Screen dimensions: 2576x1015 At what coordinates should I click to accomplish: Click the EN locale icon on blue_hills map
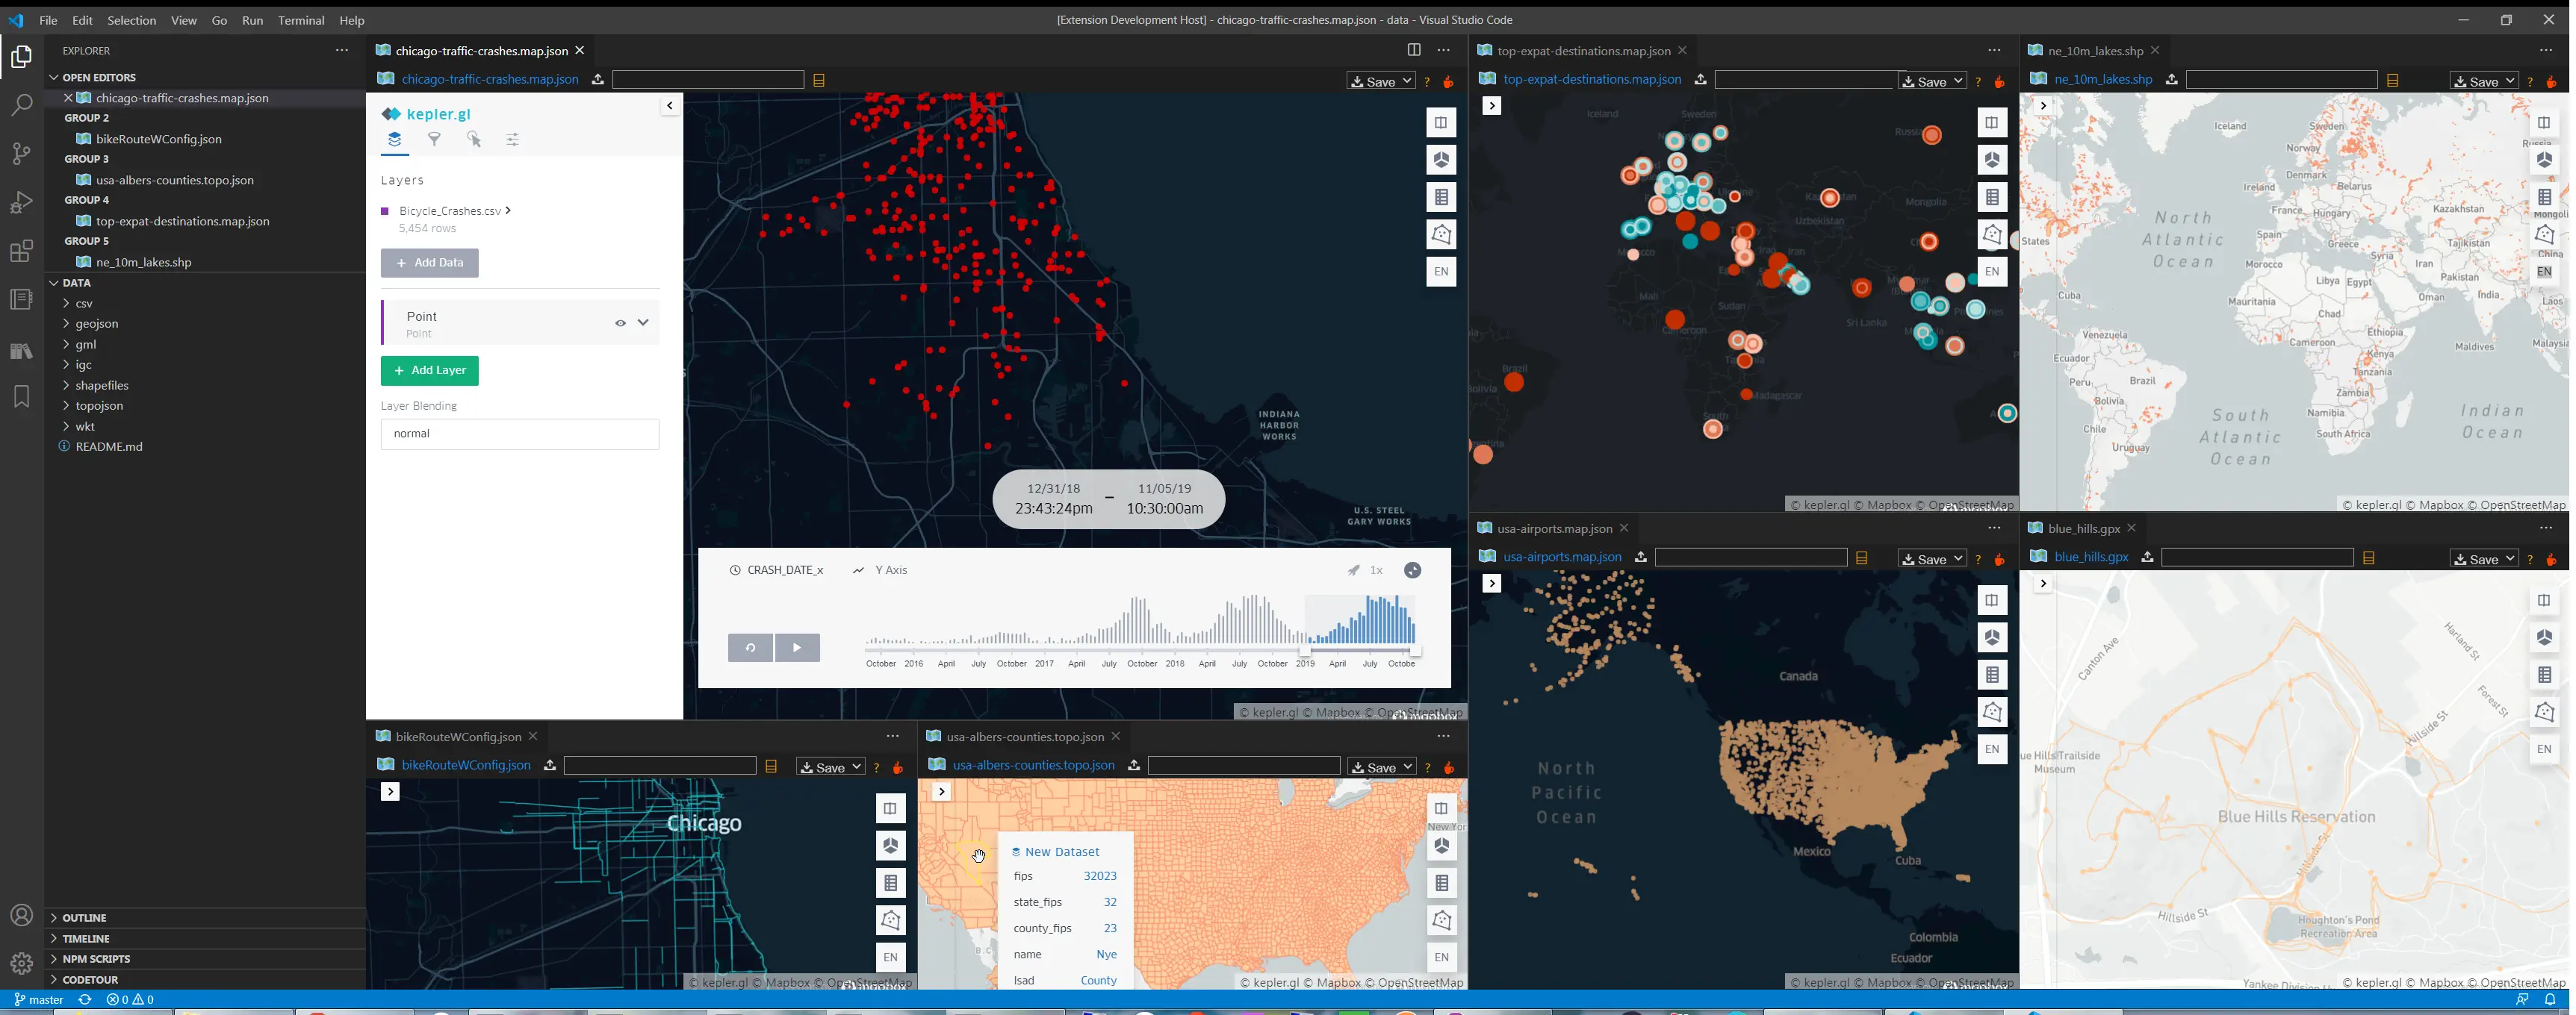[2545, 749]
